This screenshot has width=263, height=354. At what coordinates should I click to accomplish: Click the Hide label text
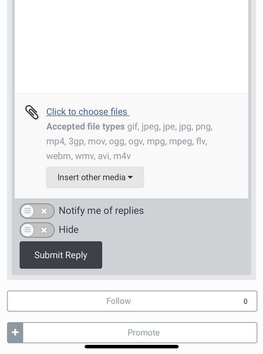69,230
